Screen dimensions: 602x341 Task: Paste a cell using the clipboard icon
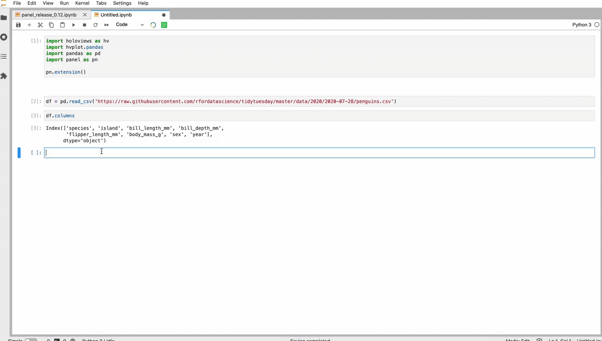click(x=62, y=25)
